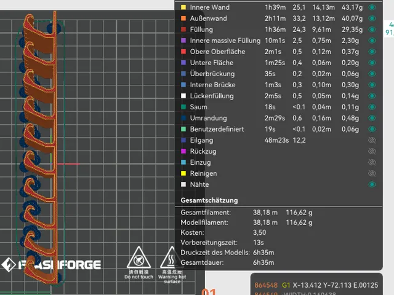The height and width of the screenshot is (295, 394).
Task: Click Gesamtdauer value 6h35m
Action: pos(263,262)
